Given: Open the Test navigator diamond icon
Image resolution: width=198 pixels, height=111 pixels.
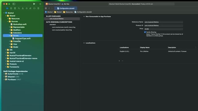Looking at the screenshot, I should coord(27,8).
